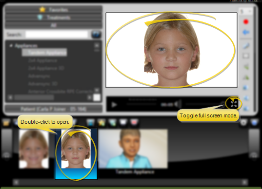The height and width of the screenshot is (189, 262).
Task: Open the folder icon in lower toolbar
Action: pos(6,123)
